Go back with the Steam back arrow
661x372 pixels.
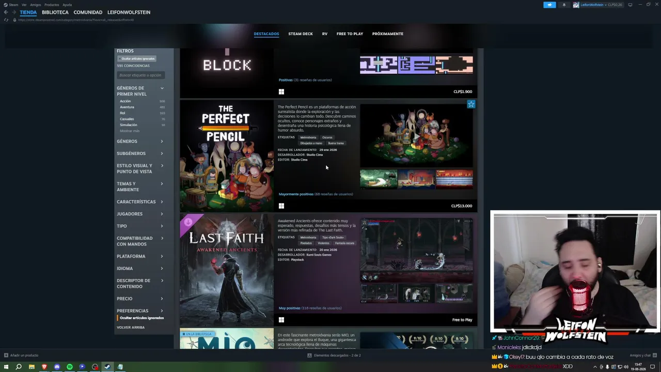click(x=6, y=12)
